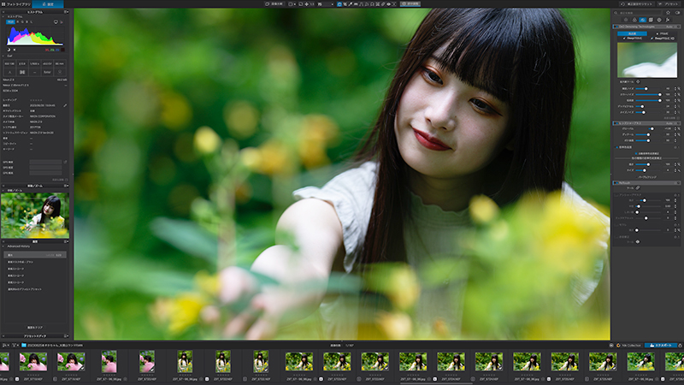Open the preset editor palette menu icon
Screen dimensions: 684x385
[x=67, y=335]
